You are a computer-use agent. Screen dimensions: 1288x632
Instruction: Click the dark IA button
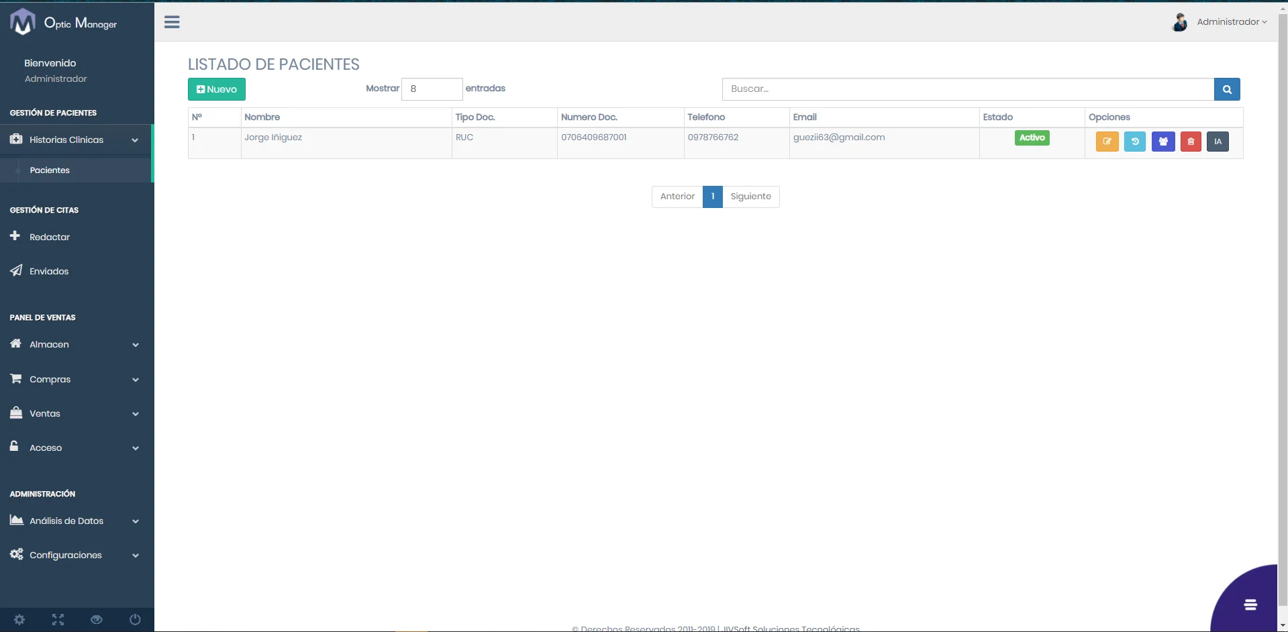pos(1218,142)
